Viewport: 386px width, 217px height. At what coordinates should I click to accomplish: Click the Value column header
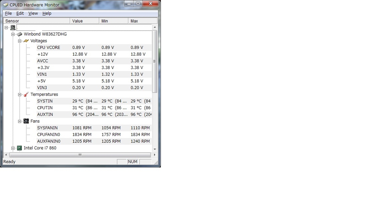click(84, 21)
